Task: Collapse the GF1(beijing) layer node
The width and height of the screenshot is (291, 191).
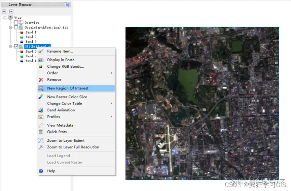Action: [10, 47]
